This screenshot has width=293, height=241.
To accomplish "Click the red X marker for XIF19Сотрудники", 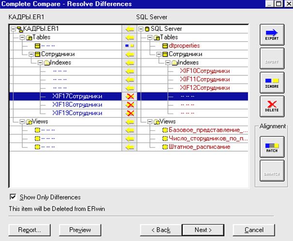I will click(130, 113).
